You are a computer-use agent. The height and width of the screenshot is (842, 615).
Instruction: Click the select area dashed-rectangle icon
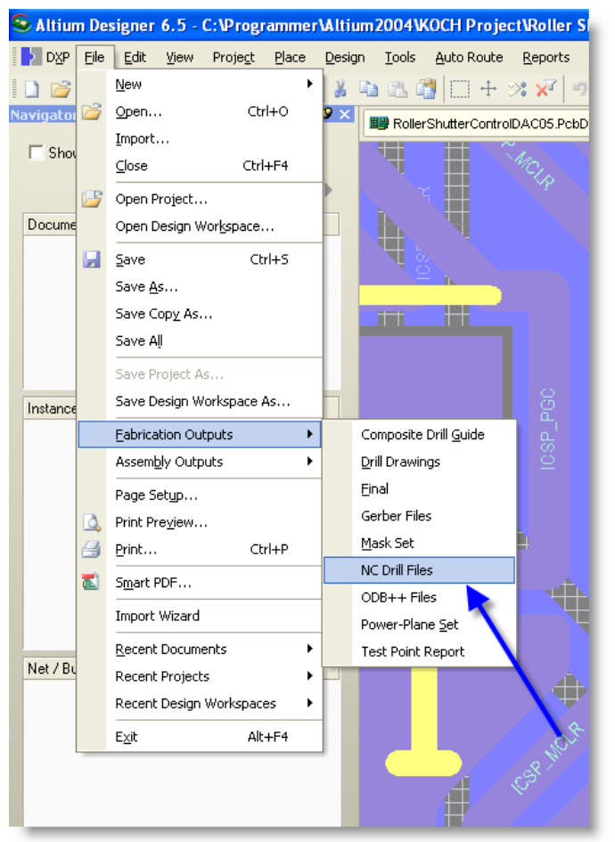pyautogui.click(x=460, y=88)
